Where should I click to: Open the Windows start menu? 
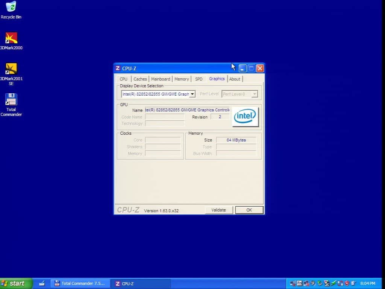click(16, 283)
